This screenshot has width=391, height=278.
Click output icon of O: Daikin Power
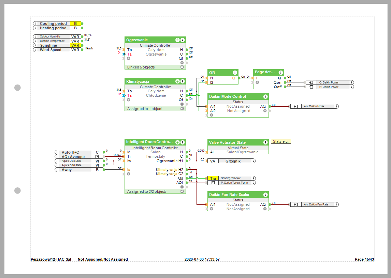pyautogui.click(x=311, y=82)
